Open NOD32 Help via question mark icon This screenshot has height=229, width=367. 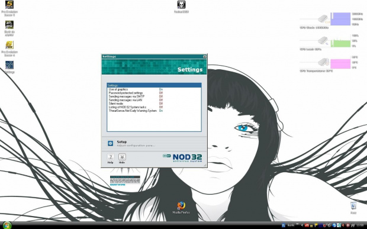(x=111, y=157)
